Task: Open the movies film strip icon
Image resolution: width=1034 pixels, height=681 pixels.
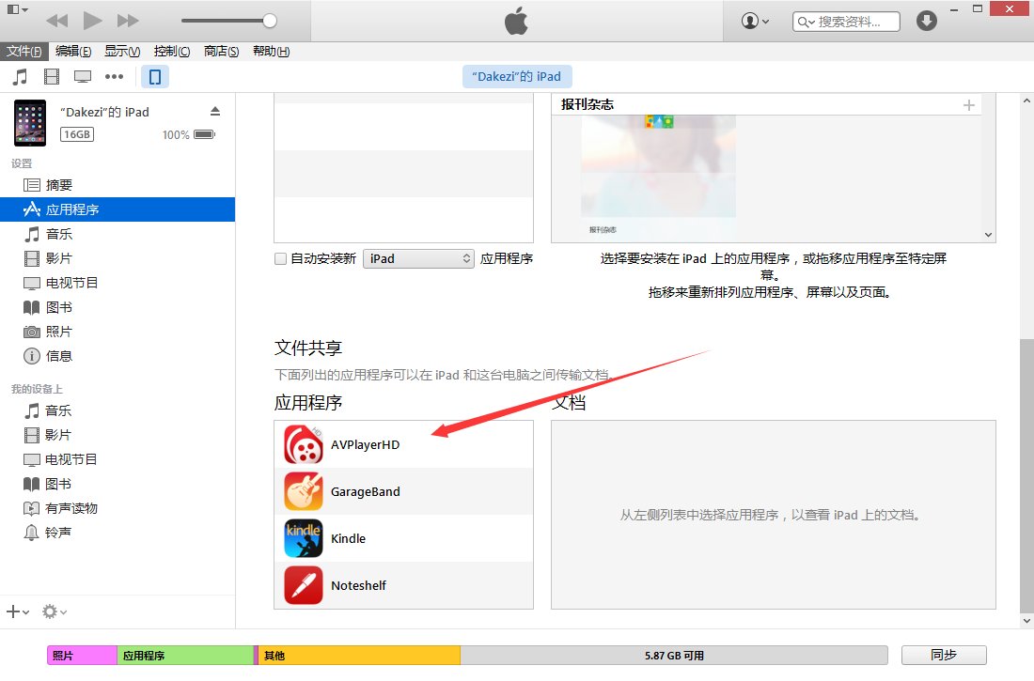Action: pos(52,77)
